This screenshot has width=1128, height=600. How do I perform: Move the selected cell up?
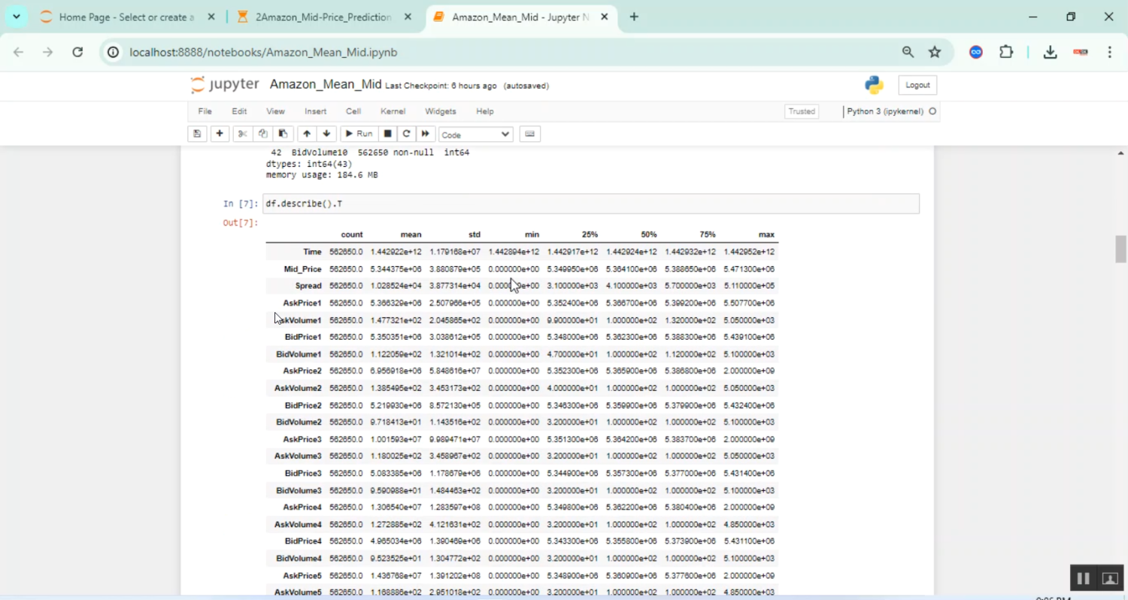tap(307, 134)
